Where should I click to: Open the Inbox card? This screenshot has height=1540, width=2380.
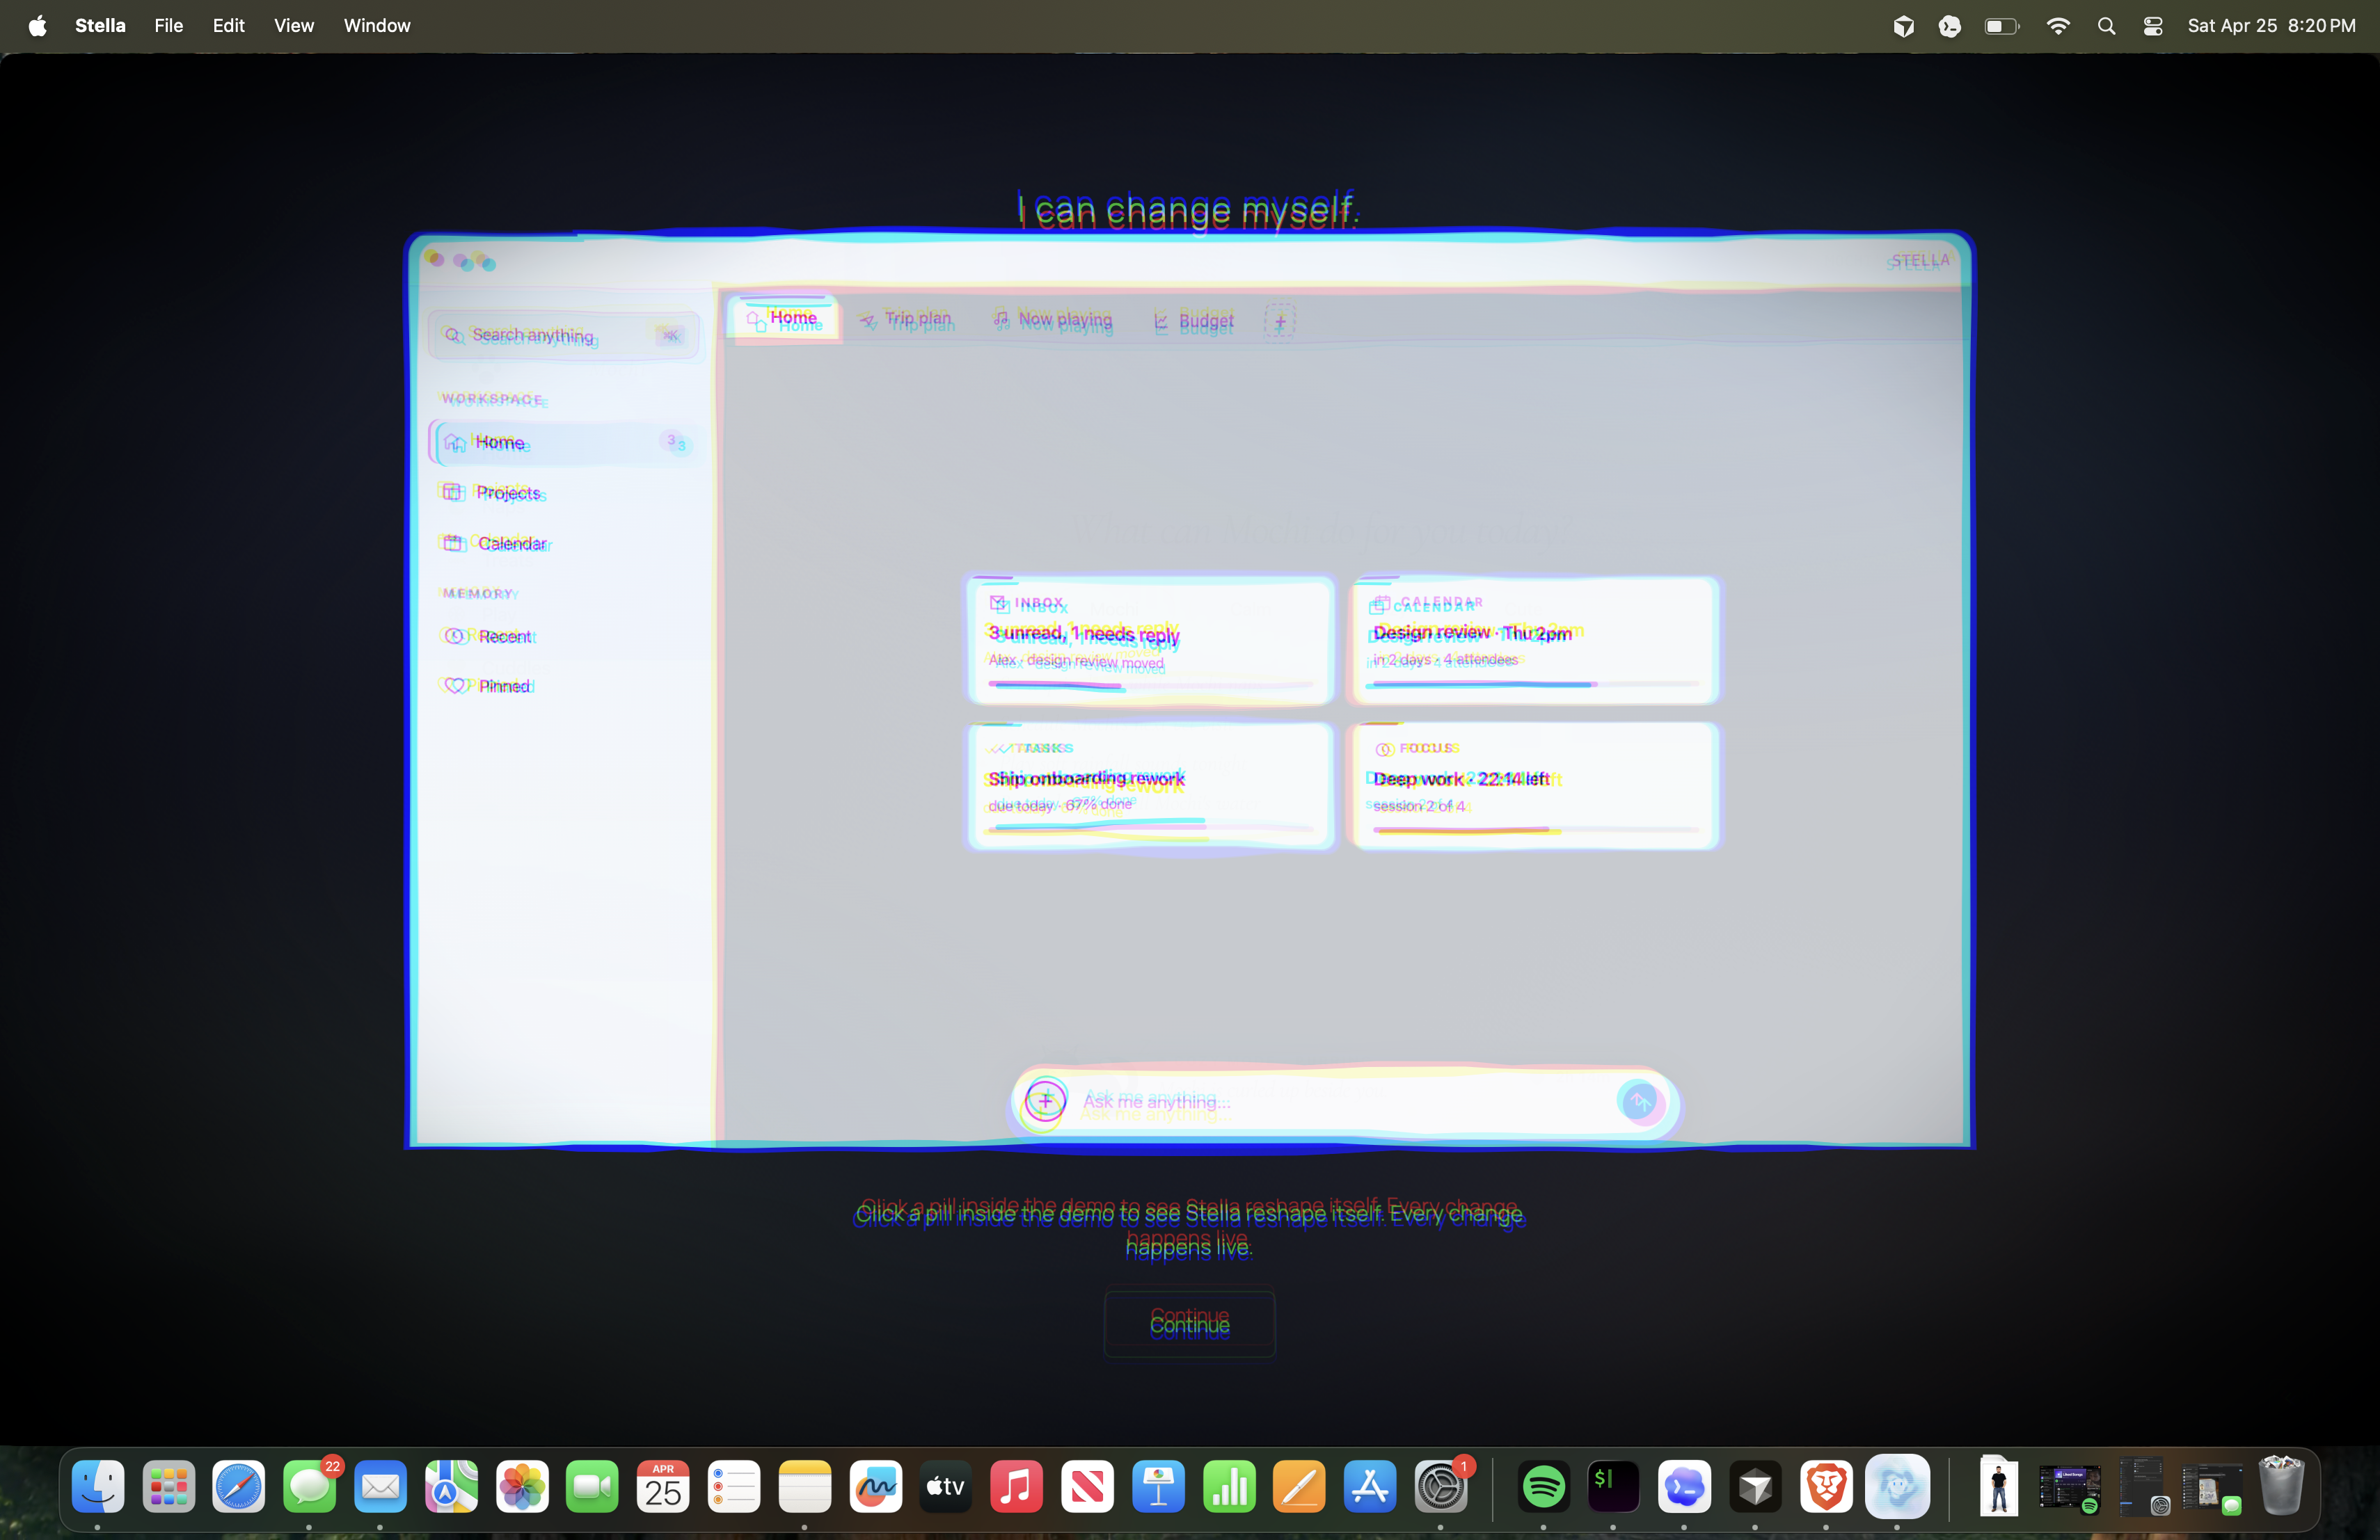coord(1151,641)
